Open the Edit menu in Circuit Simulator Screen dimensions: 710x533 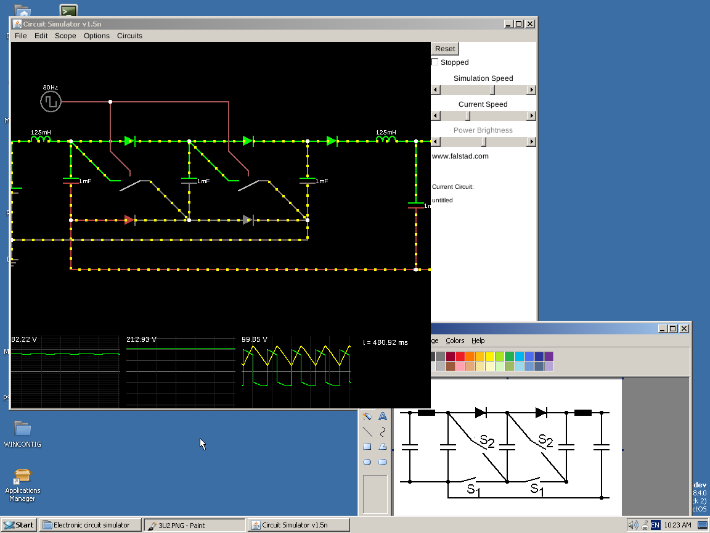(41, 36)
